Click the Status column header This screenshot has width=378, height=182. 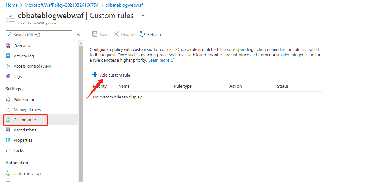[283, 86]
